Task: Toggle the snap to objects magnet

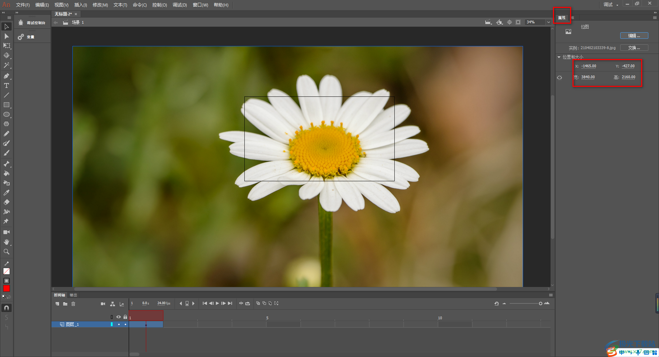Action: tap(7, 308)
